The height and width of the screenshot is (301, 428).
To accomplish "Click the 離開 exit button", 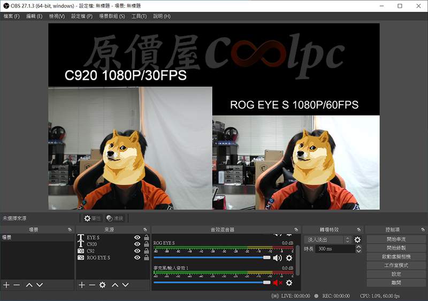I will click(396, 283).
